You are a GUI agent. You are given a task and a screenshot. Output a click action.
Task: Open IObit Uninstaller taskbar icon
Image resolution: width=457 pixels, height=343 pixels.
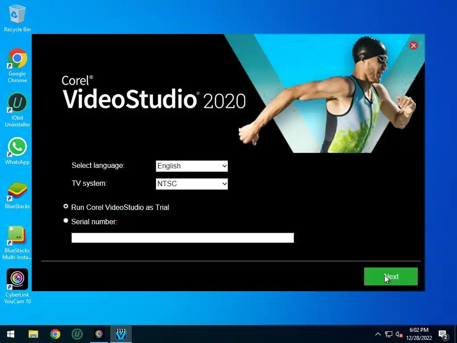click(77, 334)
